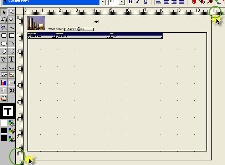Toggle Italic formatting
This screenshot has width=225, height=165.
pyautogui.click(x=138, y=2)
